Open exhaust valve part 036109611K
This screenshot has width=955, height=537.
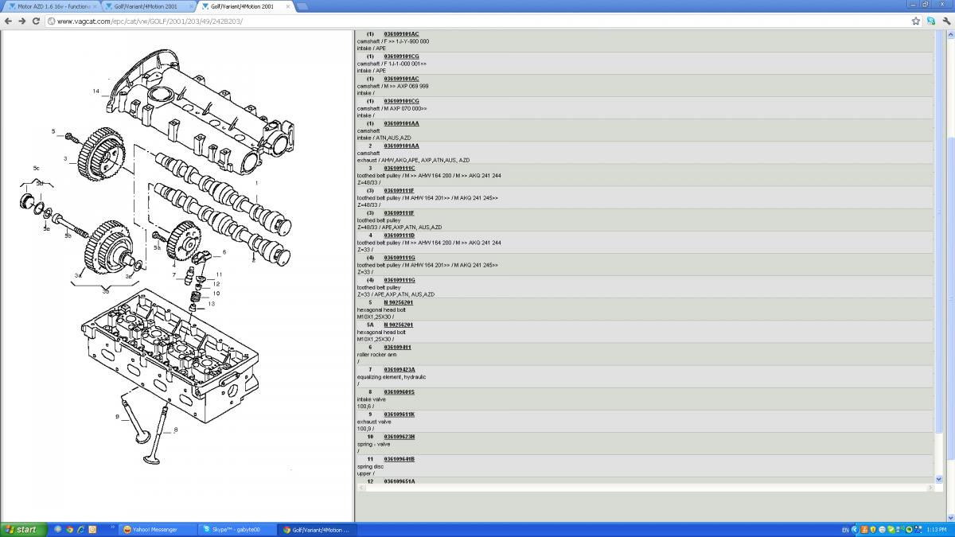coord(399,414)
